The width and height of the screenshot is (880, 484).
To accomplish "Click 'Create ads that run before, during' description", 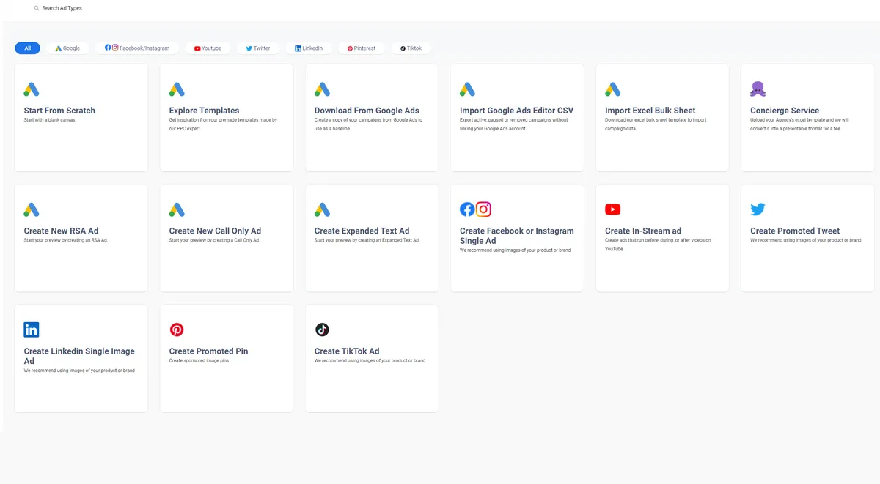I will (x=658, y=245).
